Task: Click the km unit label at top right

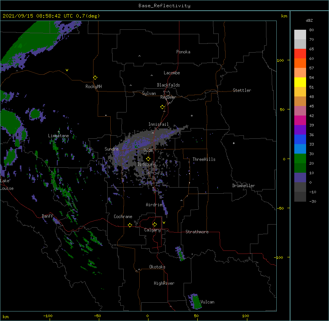Action: coord(284,16)
